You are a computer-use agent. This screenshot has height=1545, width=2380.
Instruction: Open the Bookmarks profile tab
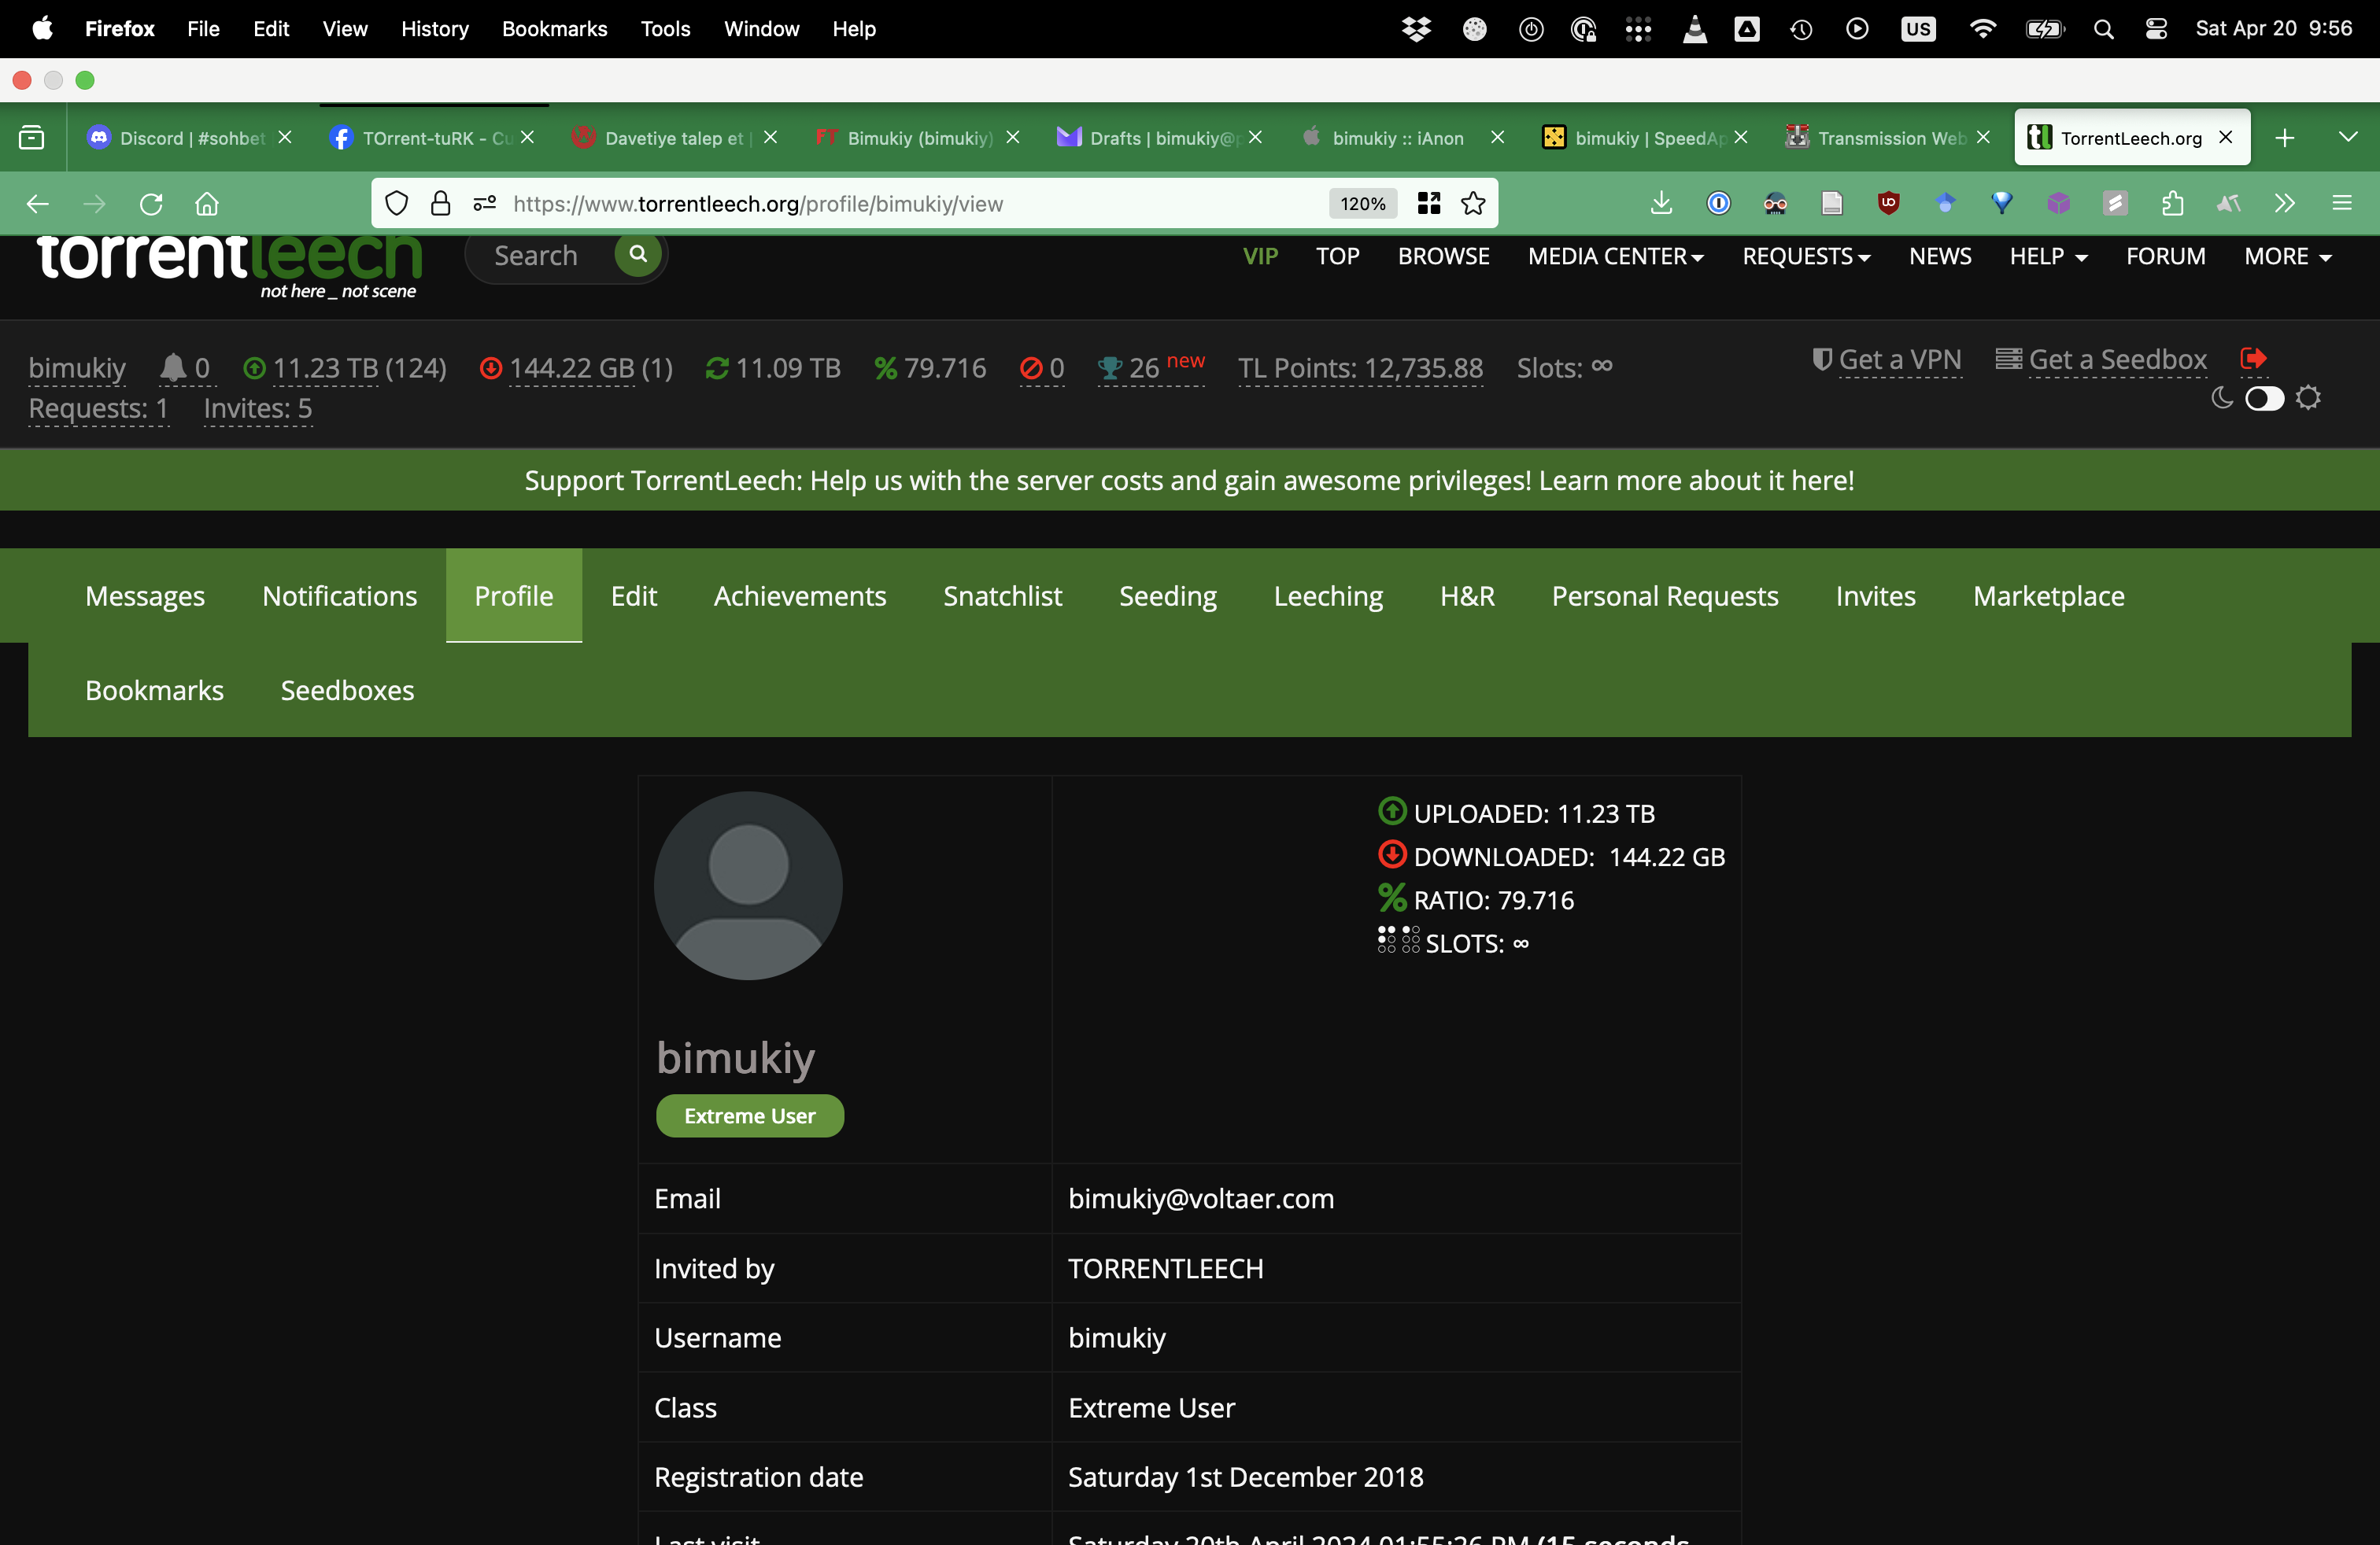click(x=154, y=691)
